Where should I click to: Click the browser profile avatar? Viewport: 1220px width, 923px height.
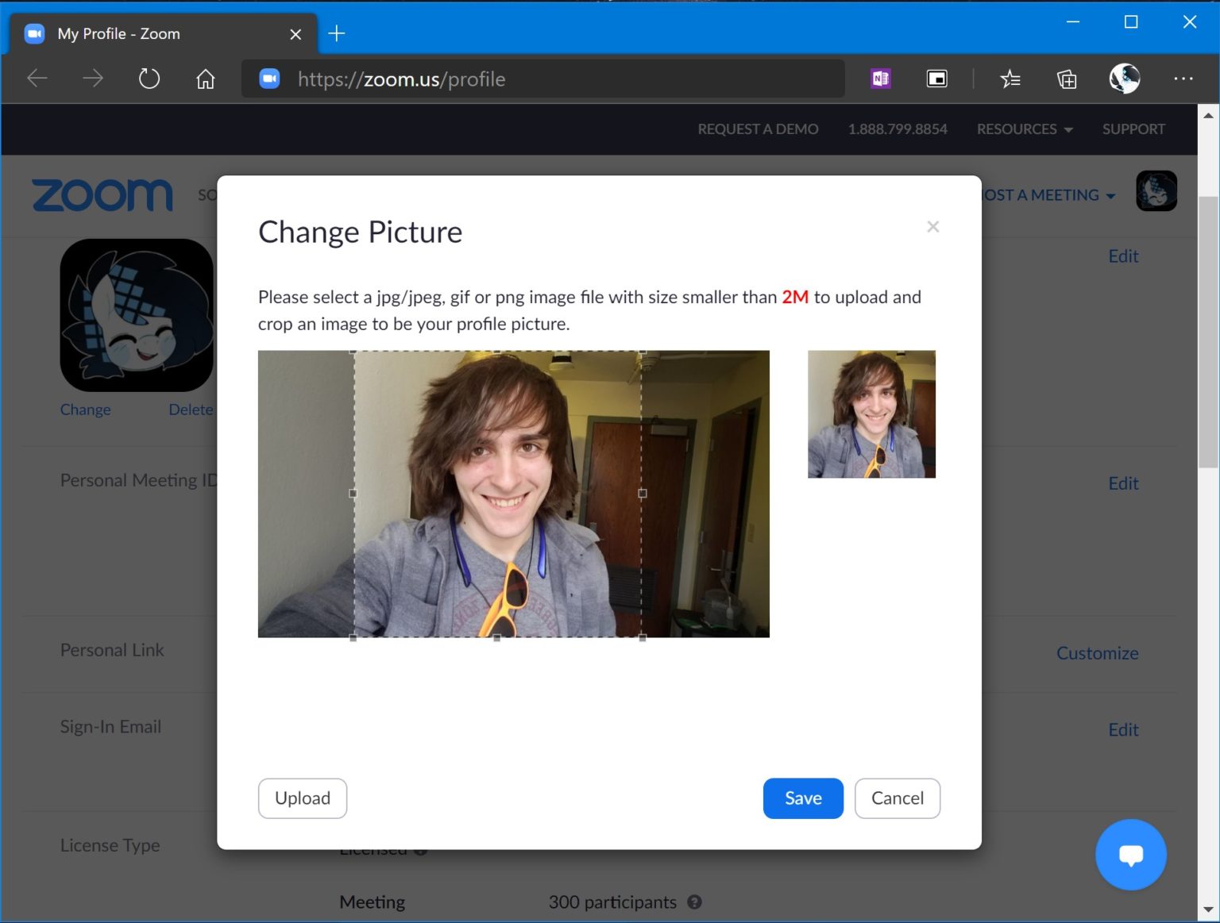click(1124, 79)
